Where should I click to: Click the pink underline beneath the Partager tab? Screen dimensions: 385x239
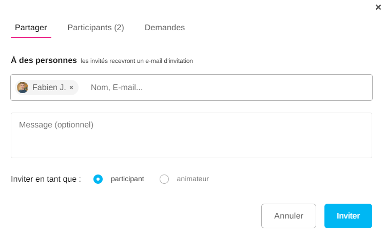click(x=31, y=37)
